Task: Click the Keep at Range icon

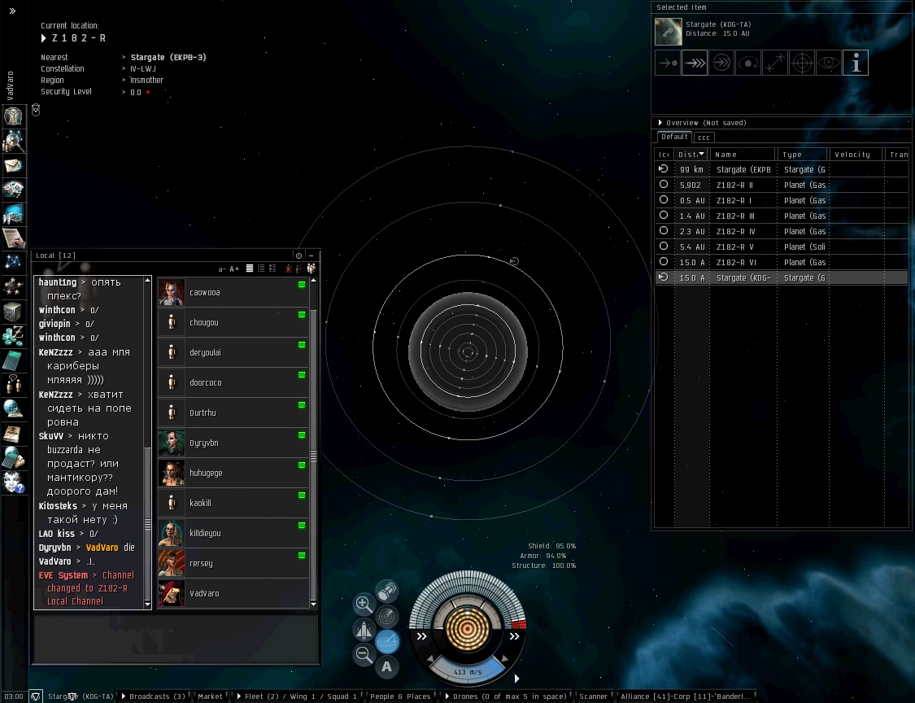Action: (775, 63)
